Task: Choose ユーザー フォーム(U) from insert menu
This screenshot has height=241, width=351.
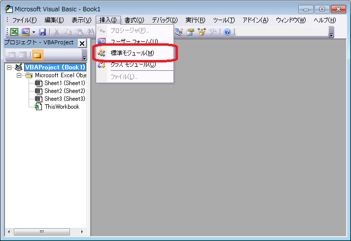Action: (x=135, y=41)
